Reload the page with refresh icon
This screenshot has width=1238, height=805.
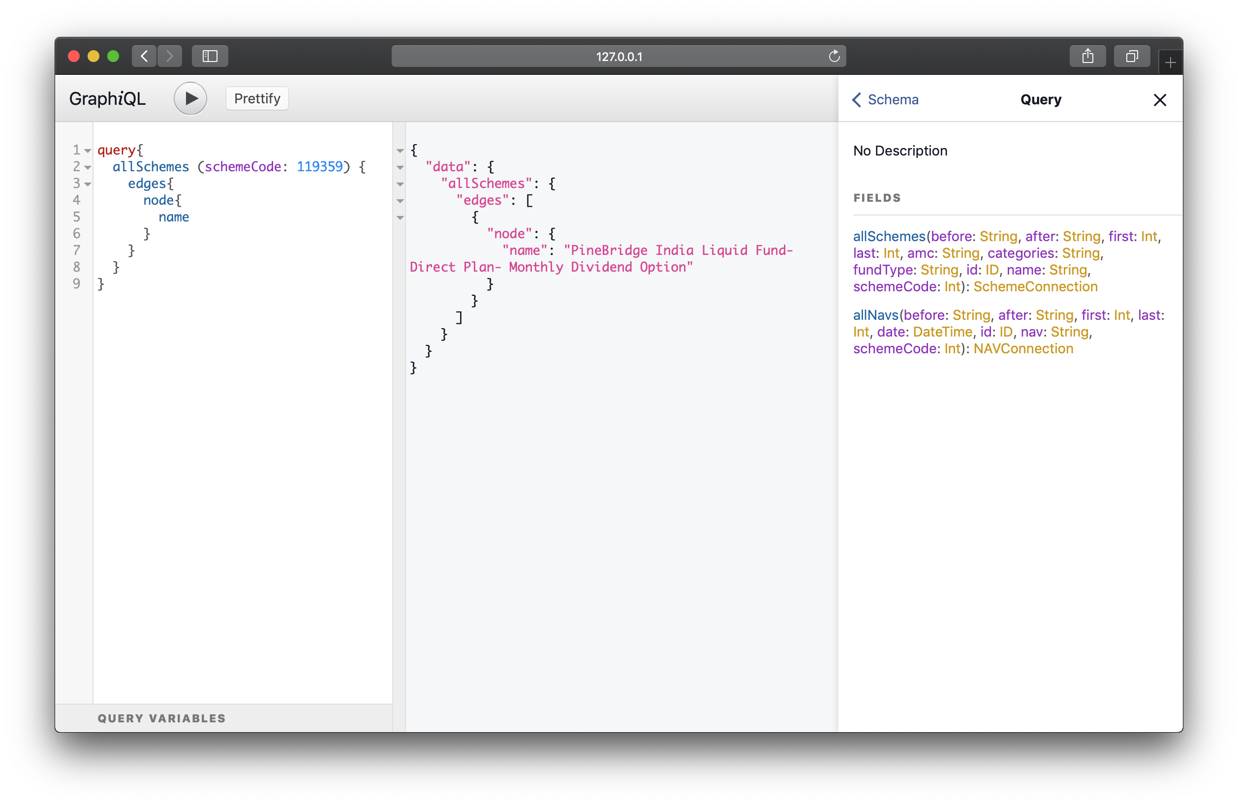tap(834, 56)
